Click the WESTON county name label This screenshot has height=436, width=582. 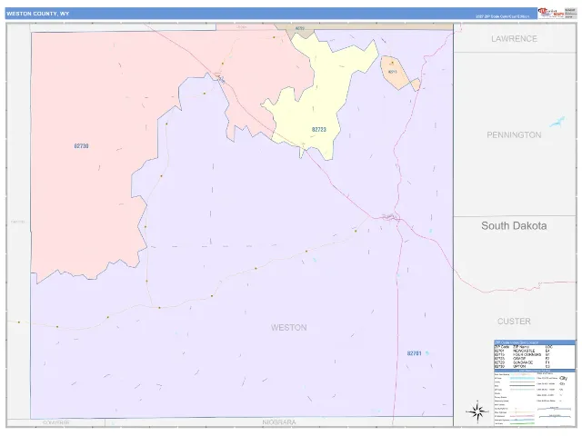coord(289,327)
